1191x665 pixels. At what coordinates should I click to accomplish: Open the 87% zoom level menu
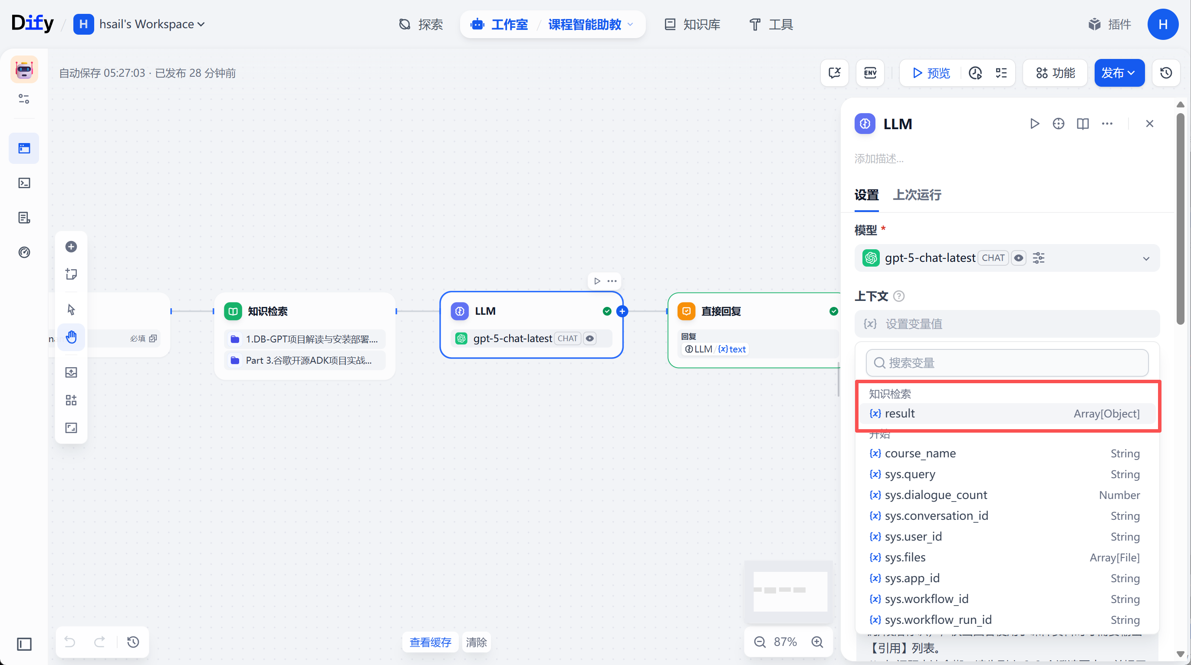(786, 642)
